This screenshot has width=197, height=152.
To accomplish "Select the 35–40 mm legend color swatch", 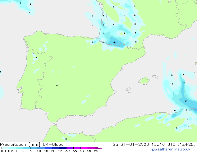I will pyautogui.click(x=77, y=148).
